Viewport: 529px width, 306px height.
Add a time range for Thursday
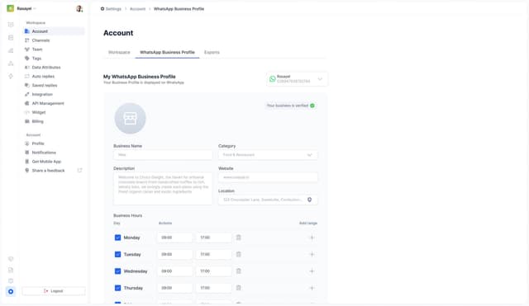point(312,288)
